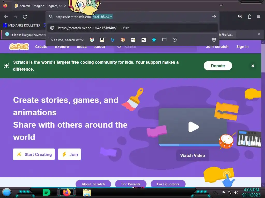
Task: Click the Watch Video button
Action: 193,155
